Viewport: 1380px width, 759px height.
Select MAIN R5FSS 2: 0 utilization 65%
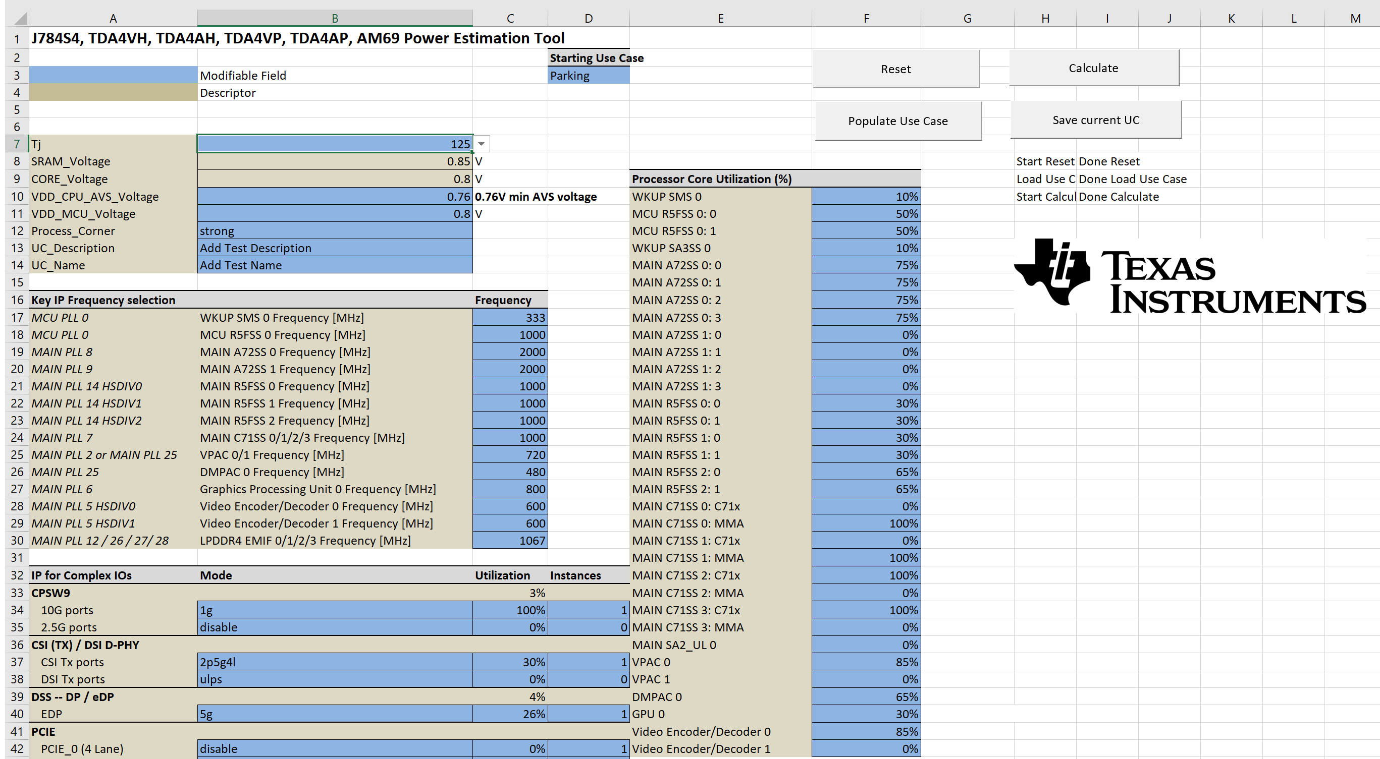point(866,472)
